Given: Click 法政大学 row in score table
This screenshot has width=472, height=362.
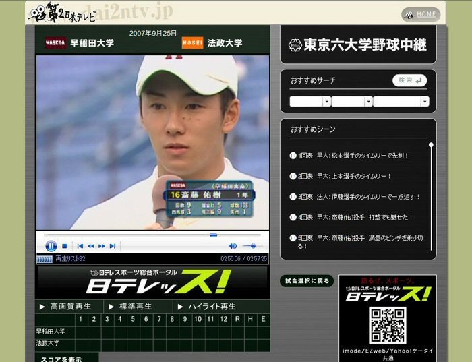Looking at the screenshot, I should tap(152, 344).
